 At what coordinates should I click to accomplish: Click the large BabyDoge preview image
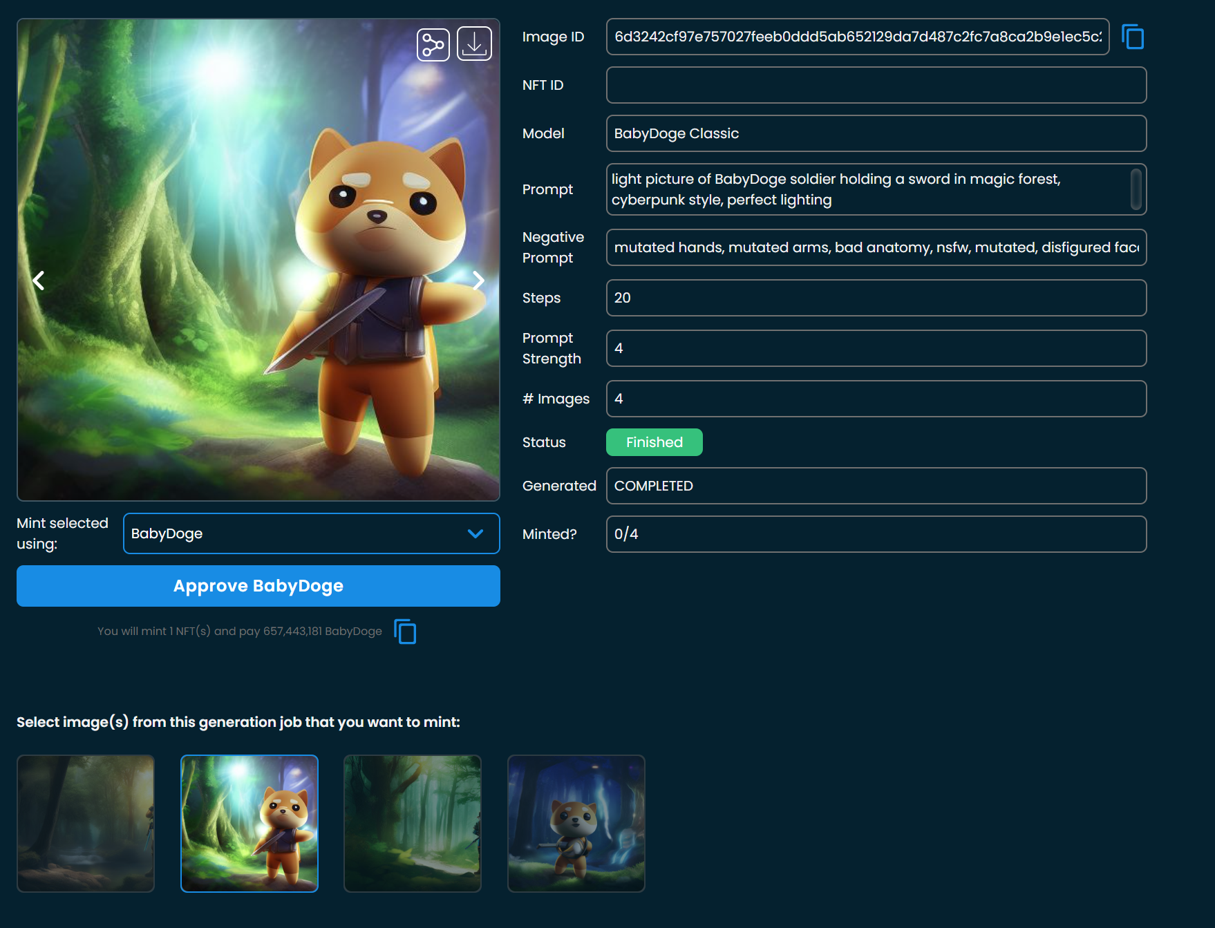tap(258, 260)
